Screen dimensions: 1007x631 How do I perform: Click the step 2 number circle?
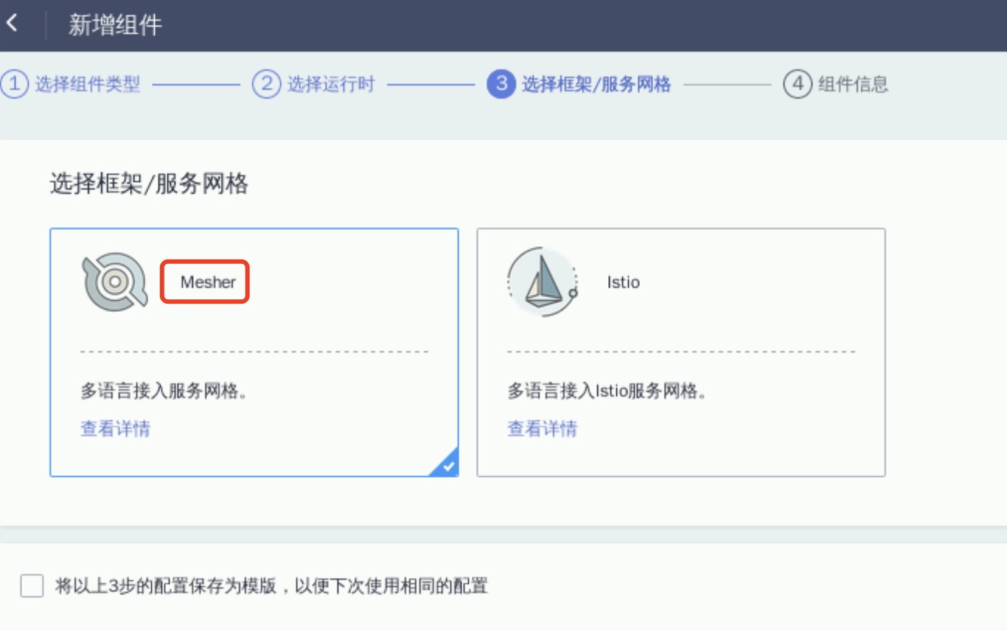[x=266, y=84]
